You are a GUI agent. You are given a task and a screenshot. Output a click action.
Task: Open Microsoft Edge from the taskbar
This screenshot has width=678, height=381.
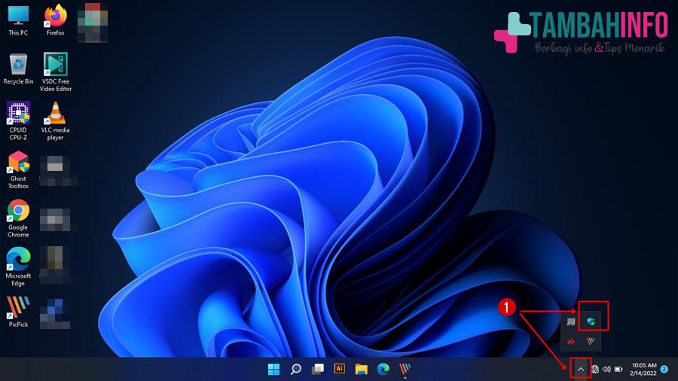pyautogui.click(x=383, y=370)
